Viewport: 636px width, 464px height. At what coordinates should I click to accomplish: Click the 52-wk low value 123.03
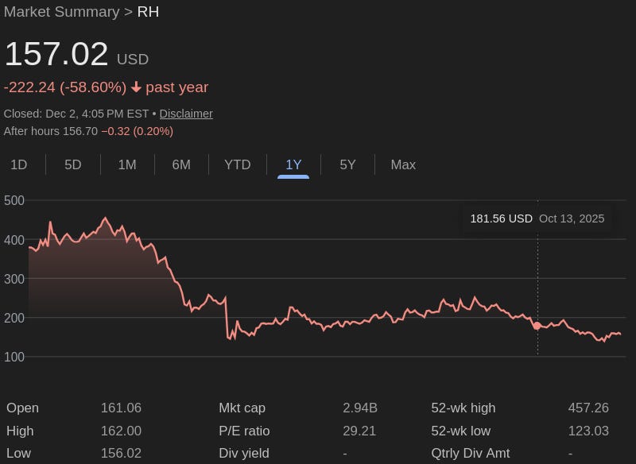click(588, 431)
